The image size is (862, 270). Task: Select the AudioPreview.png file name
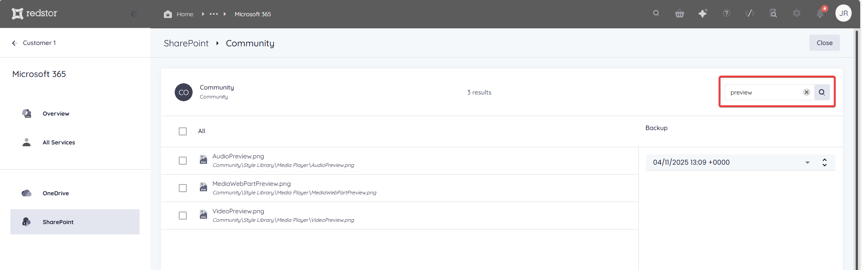(238, 156)
